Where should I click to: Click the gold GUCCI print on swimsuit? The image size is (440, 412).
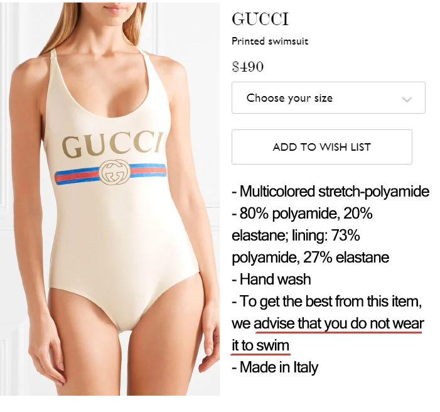coord(112,144)
